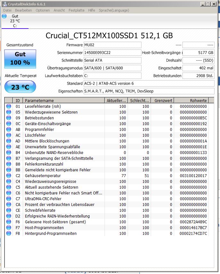Click the Übertragungsmodus field SATA/600

(x=113, y=68)
